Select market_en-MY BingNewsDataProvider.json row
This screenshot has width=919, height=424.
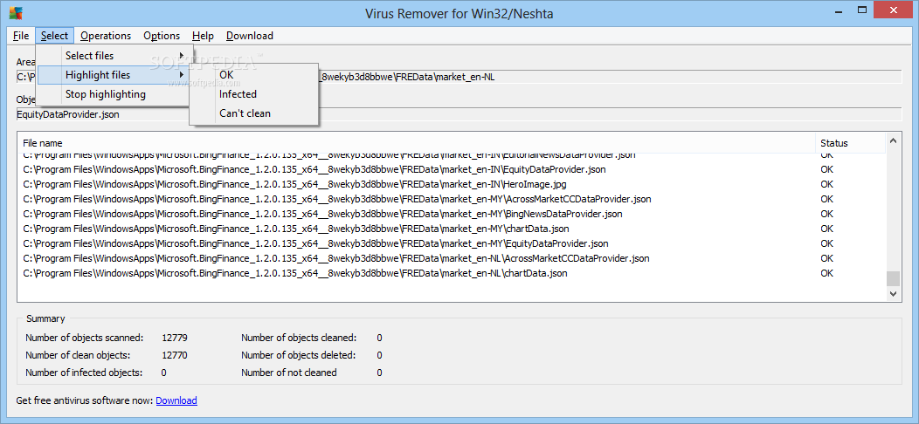[x=452, y=214]
